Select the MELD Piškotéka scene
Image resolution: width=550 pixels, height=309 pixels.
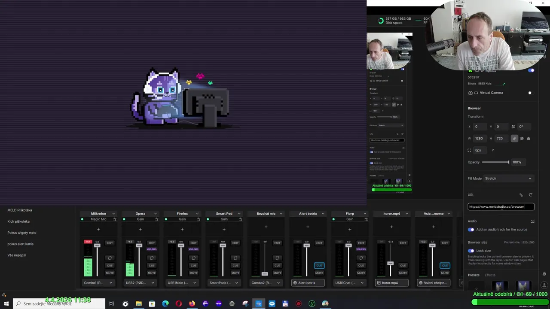[20, 210]
